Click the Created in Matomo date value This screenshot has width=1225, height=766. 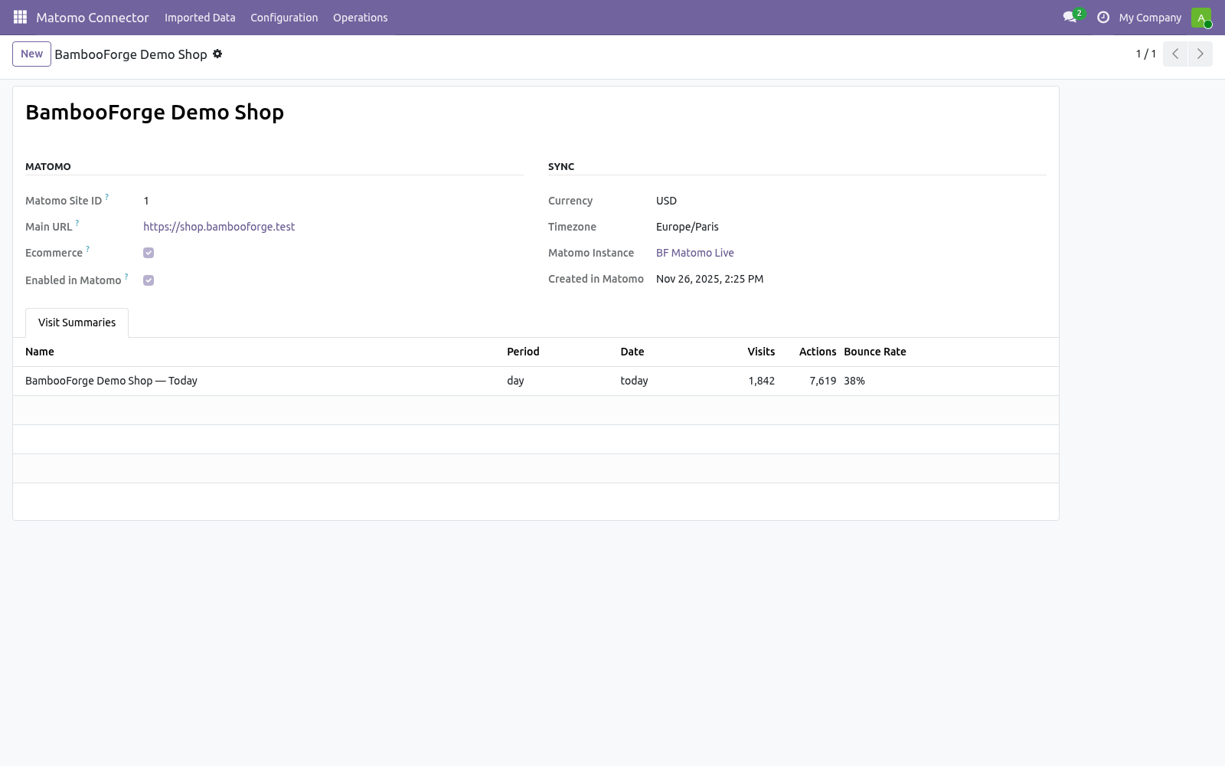click(x=710, y=279)
